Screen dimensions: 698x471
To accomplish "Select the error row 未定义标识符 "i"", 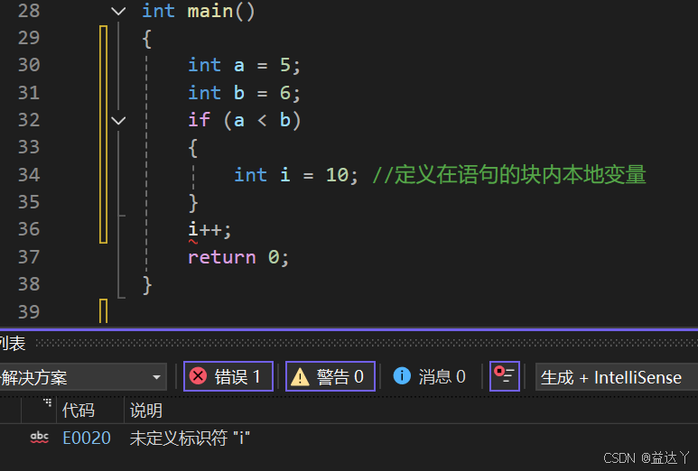I will [x=349, y=439].
